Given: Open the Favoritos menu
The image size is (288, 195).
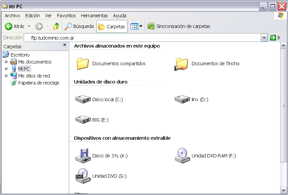Looking at the screenshot, I should 66,16.
